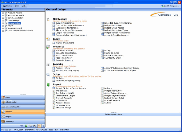Select Cash Manager in Financial tree
This screenshot has height=132, width=182.
point(14,21)
